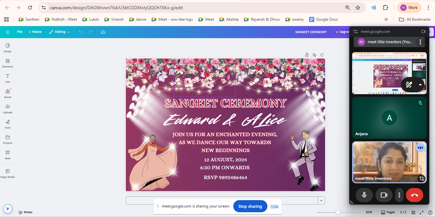Viewport: 435px width, 217px height.
Task: Open more options beside meet little inventors
Action: 420,42
